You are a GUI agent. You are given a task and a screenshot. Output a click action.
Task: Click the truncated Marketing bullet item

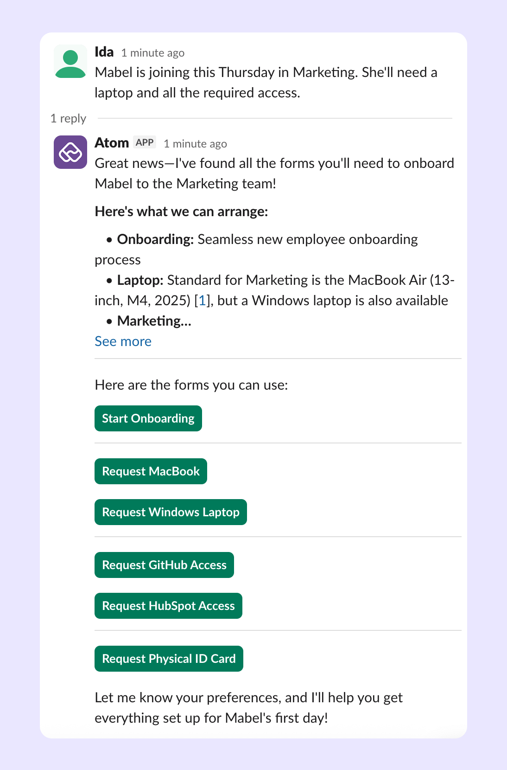point(153,321)
